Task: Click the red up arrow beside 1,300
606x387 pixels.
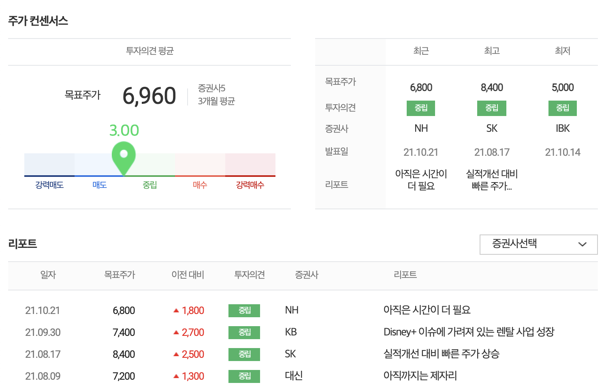Action: point(176,376)
